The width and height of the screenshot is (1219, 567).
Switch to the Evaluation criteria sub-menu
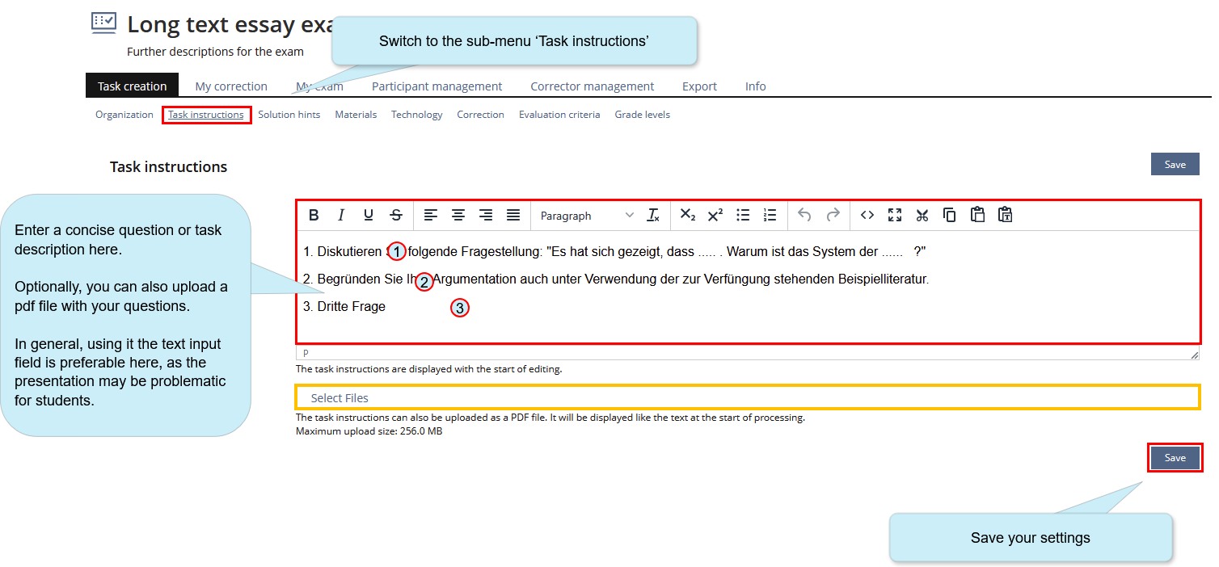click(559, 115)
